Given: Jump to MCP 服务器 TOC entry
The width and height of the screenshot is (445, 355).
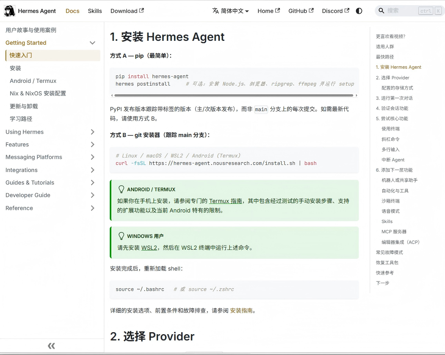Looking at the screenshot, I should click(x=394, y=232).
